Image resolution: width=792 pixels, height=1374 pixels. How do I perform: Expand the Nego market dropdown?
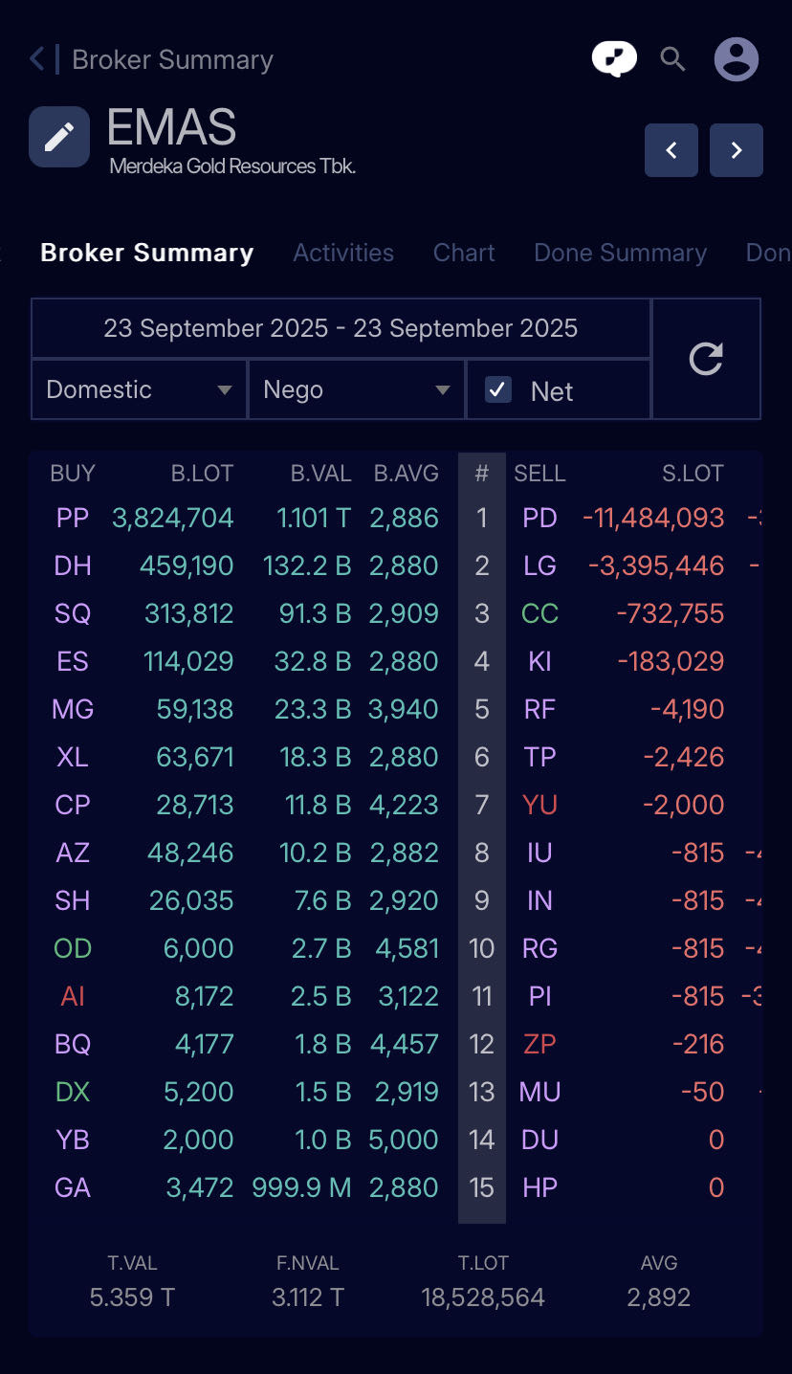point(357,389)
